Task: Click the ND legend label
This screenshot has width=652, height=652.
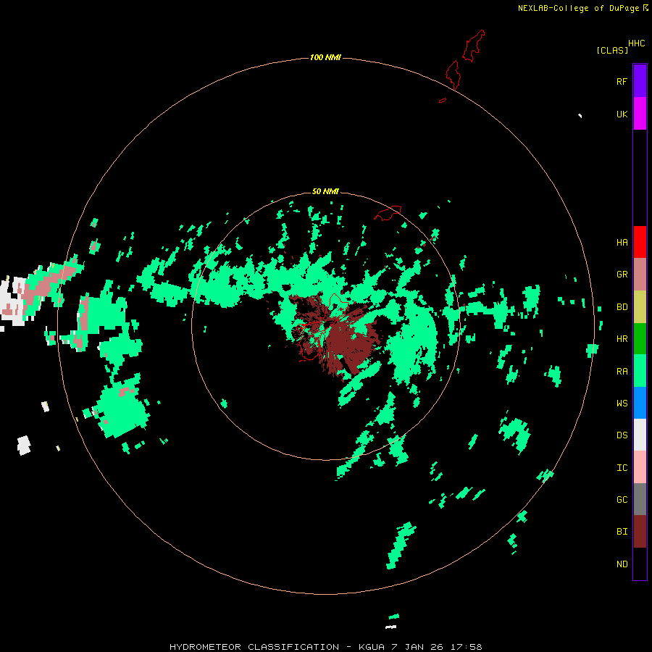Action: click(622, 564)
